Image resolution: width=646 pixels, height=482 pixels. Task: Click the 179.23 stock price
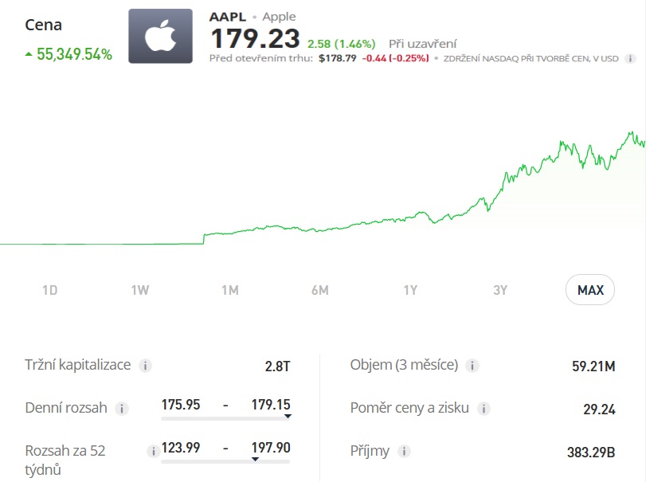coord(255,38)
